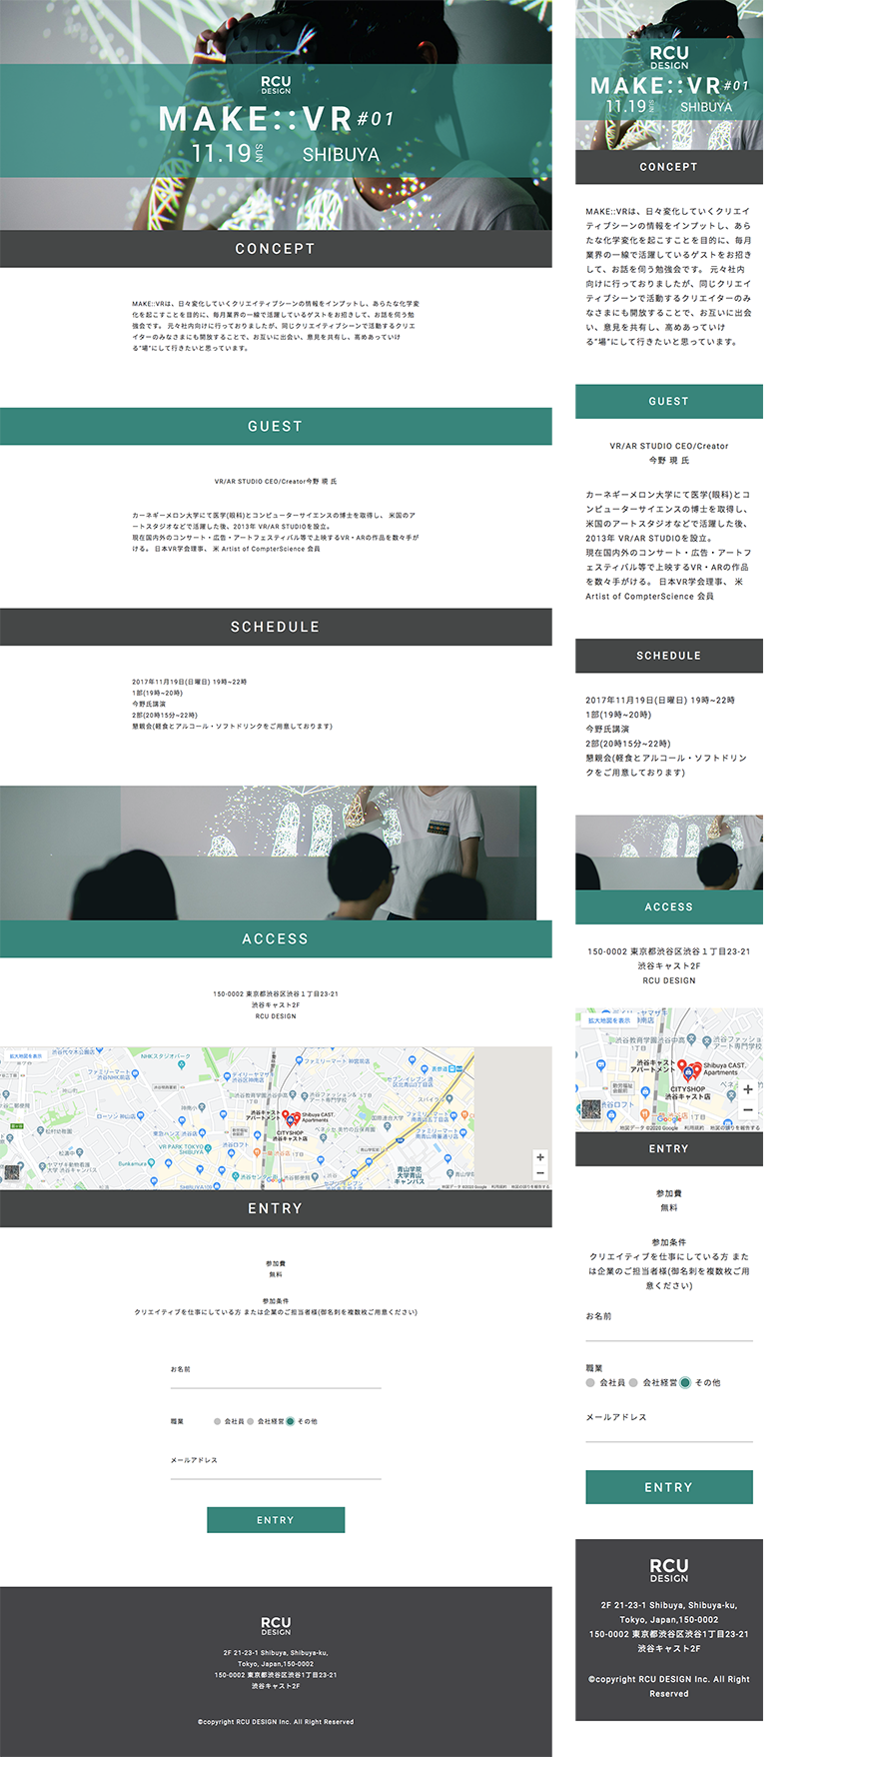Image resolution: width=872 pixels, height=1771 pixels.
Task: Select 会社員 radio button in desktop form
Action: (x=218, y=1421)
